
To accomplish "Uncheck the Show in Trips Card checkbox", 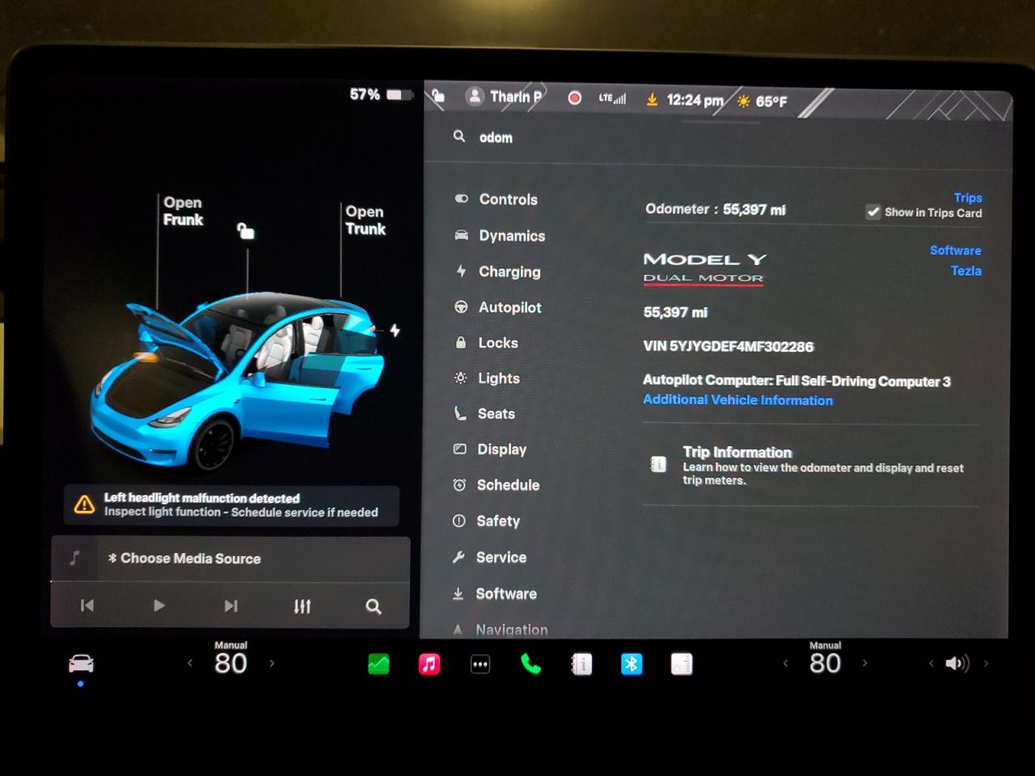I will [873, 212].
